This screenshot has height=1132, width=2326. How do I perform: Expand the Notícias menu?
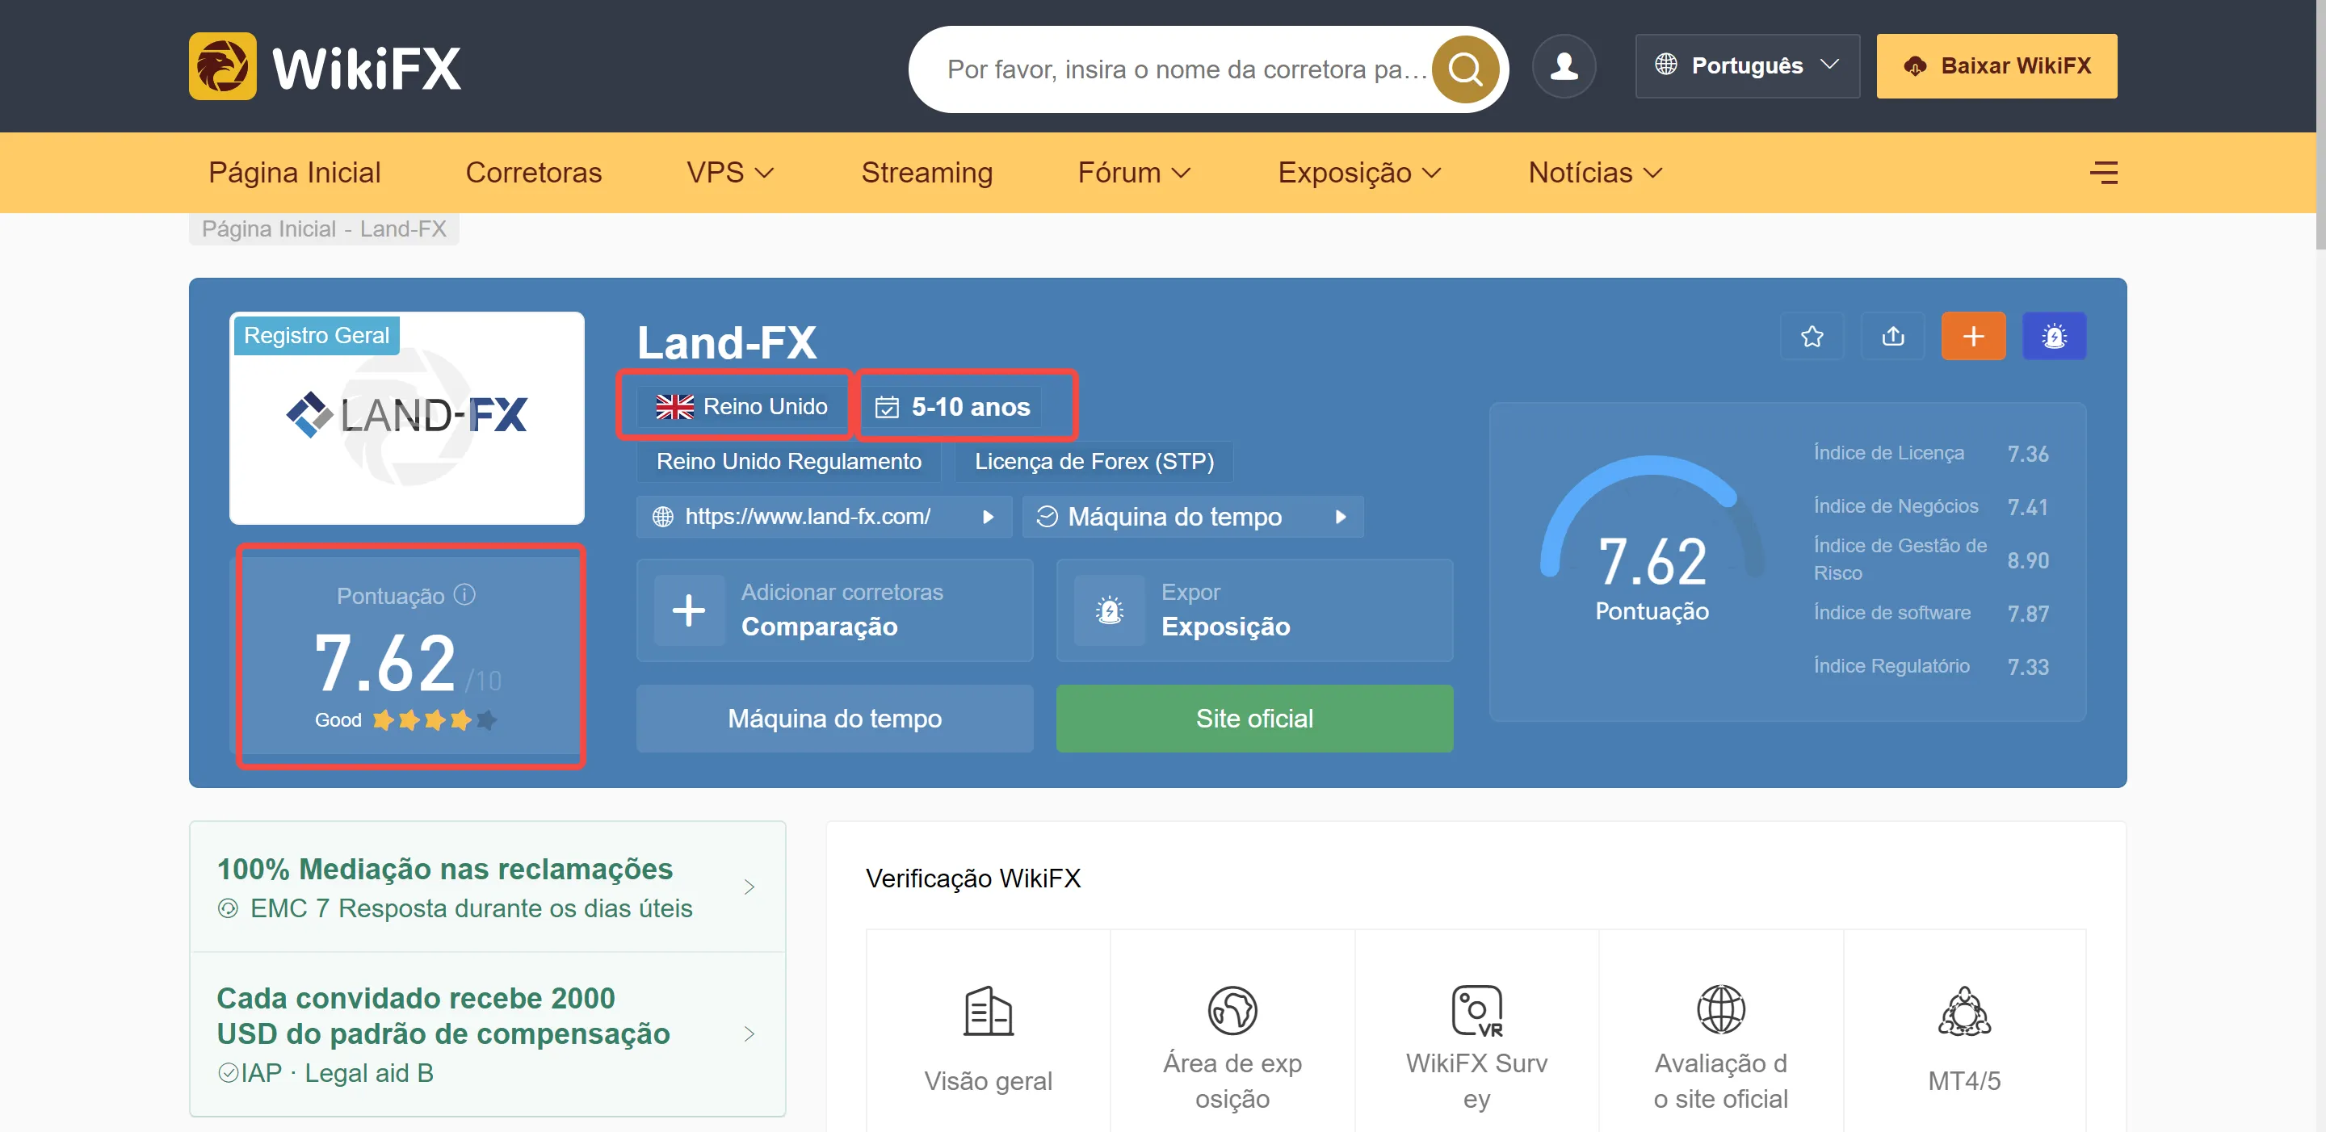pos(1594,173)
